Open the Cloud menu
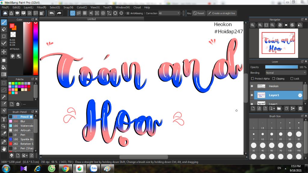The image size is (308, 173). (x=137, y=8)
